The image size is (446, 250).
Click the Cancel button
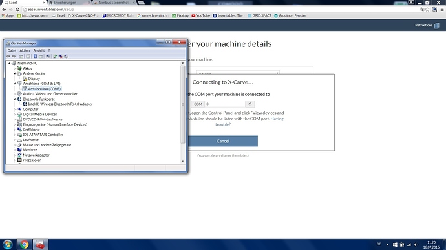[223, 141]
